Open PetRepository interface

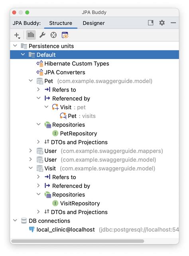pos(79,133)
